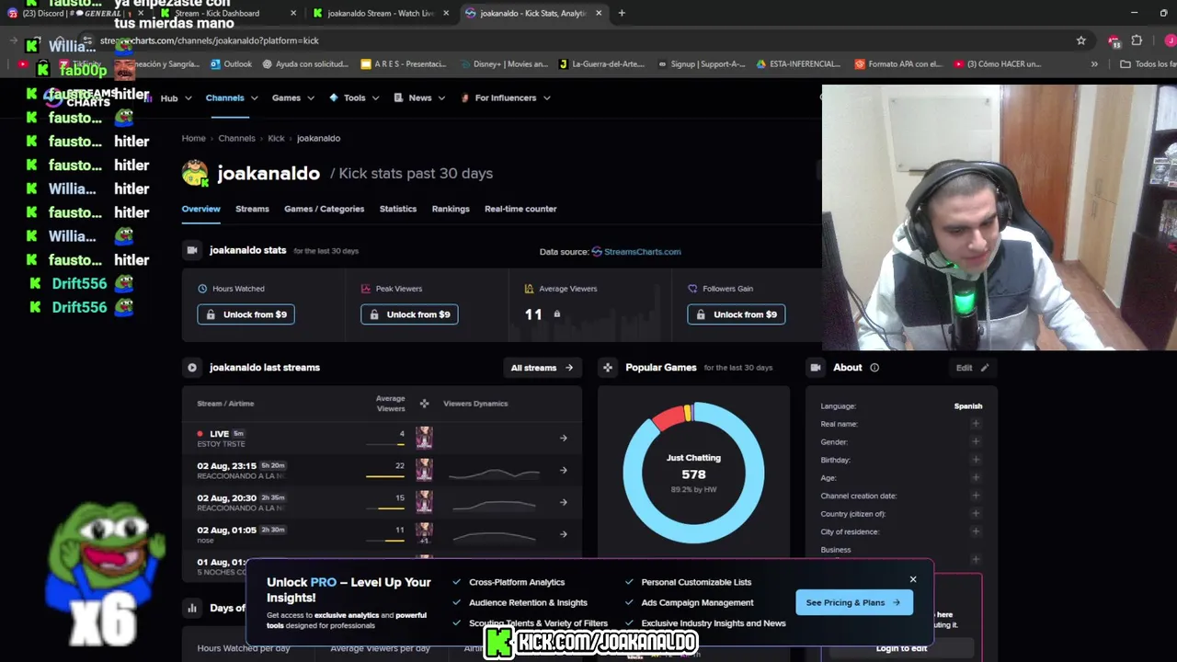The width and height of the screenshot is (1177, 662).
Task: Add Birthday with plus icon
Action: point(976,460)
